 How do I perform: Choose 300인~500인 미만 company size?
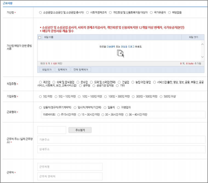(133, 97)
